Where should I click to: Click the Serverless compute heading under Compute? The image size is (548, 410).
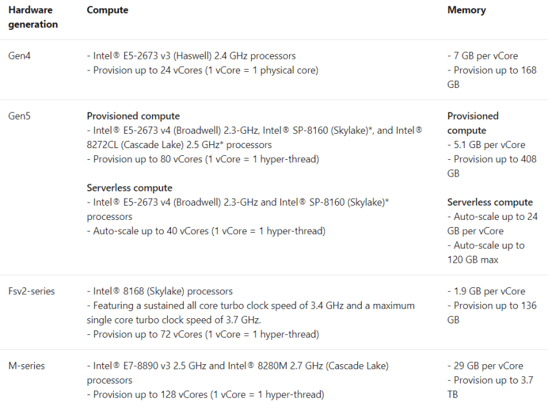point(129,188)
